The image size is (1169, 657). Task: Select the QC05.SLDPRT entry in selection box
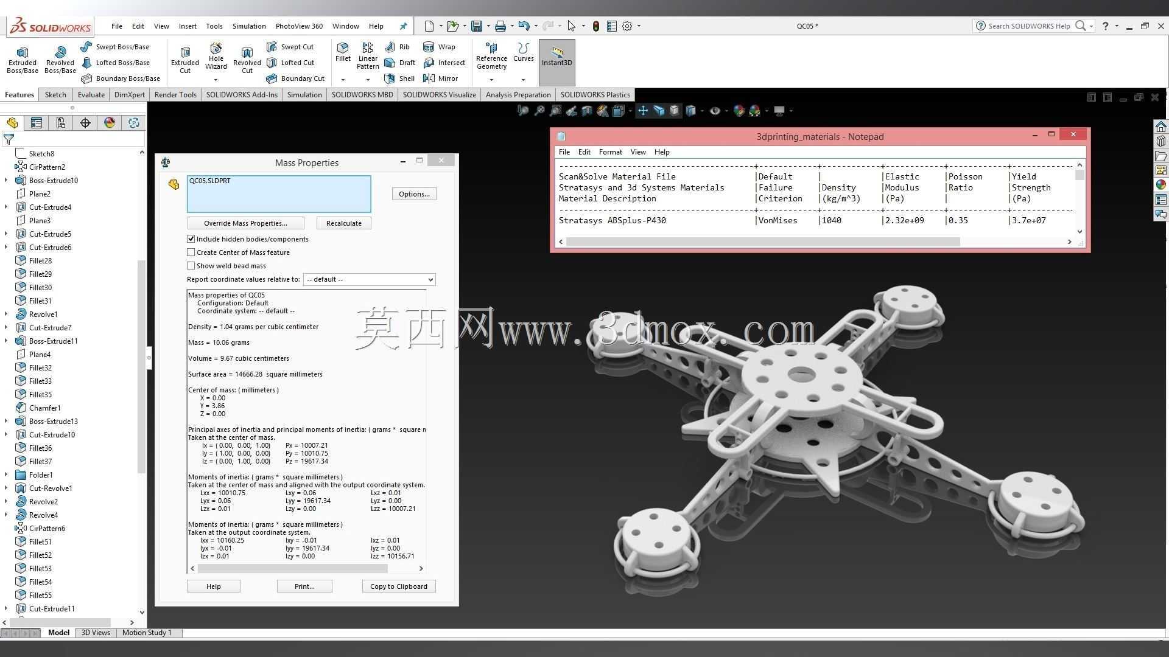point(209,181)
